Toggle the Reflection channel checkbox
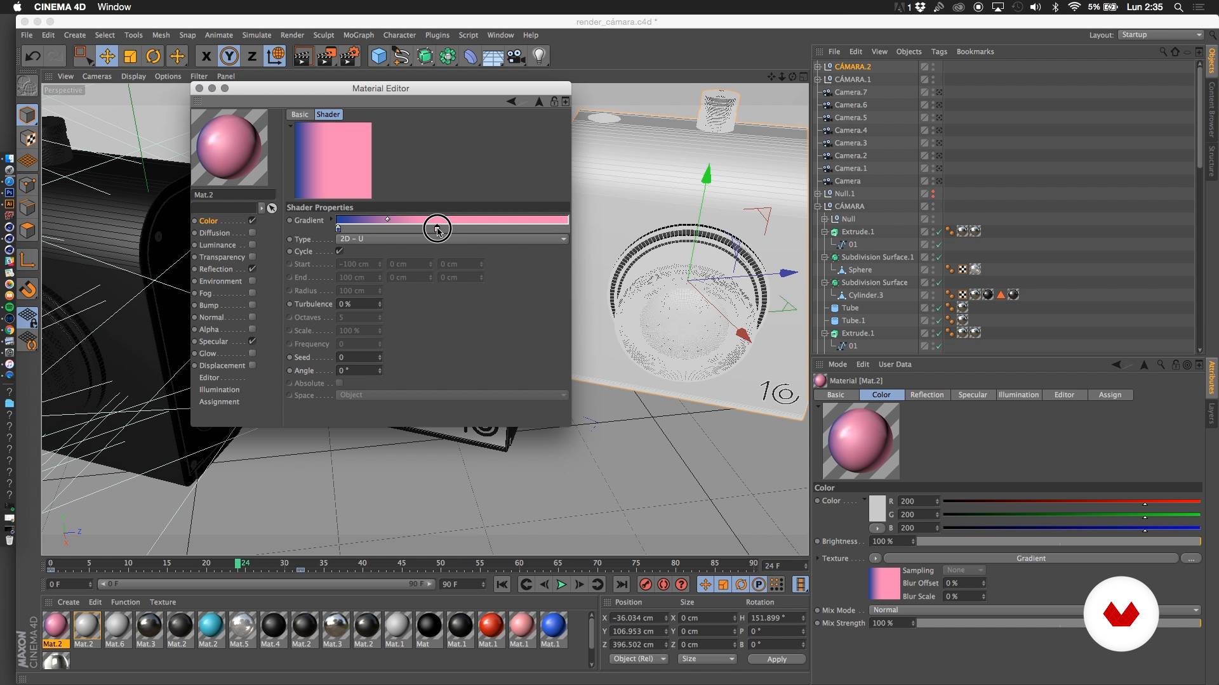The width and height of the screenshot is (1219, 685). point(252,269)
